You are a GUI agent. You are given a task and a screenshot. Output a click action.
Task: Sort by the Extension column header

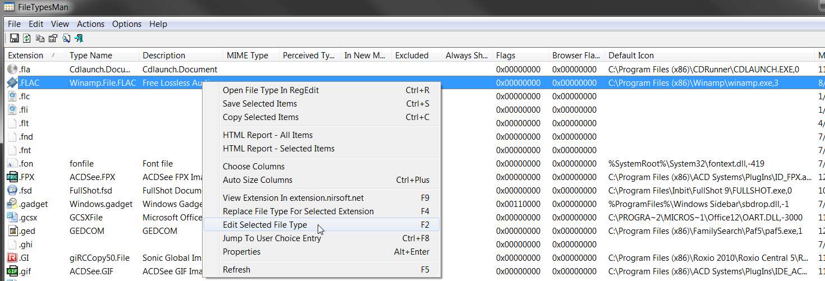coord(35,56)
